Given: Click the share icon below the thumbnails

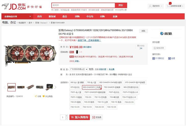Looking at the screenshot, I should [x=36, y=96].
